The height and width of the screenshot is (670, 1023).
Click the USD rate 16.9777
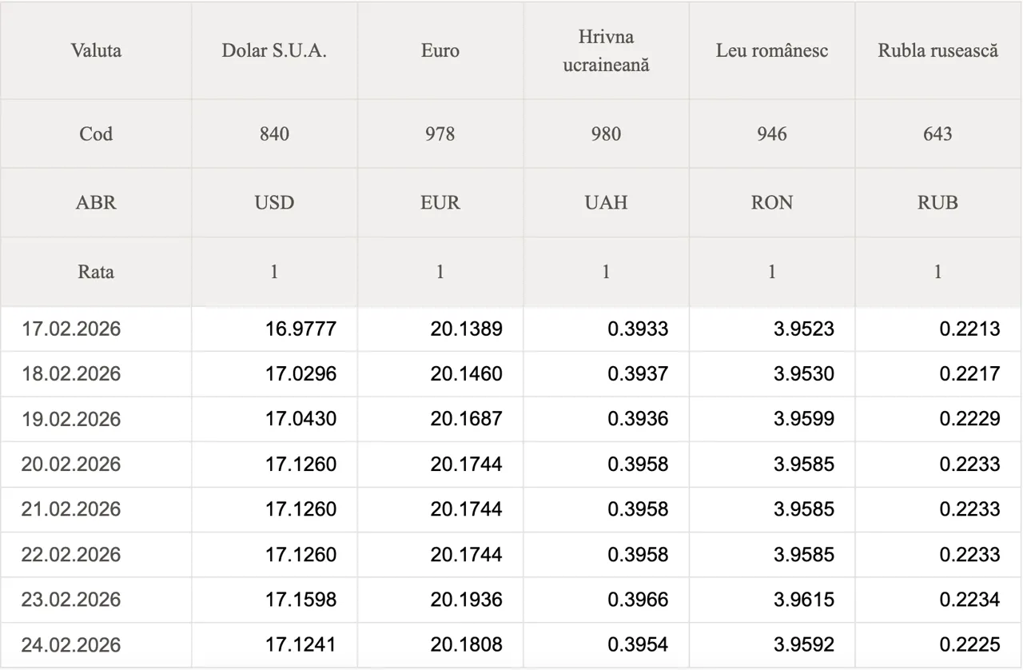(301, 329)
